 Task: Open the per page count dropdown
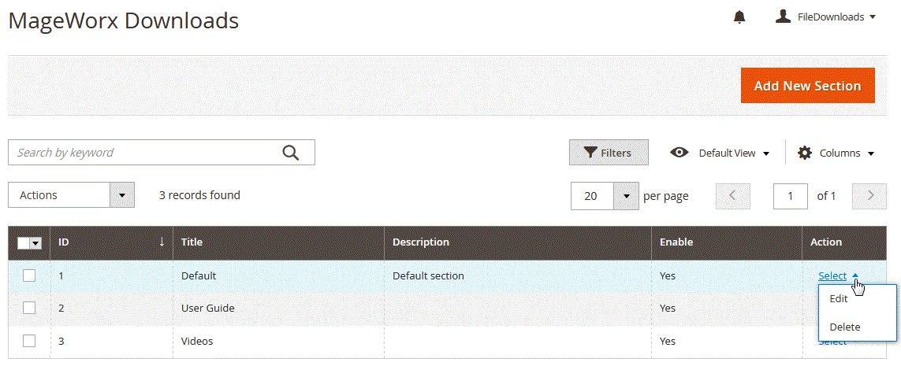[626, 196]
